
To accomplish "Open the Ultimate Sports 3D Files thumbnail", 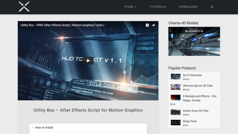I will coord(176,87).
